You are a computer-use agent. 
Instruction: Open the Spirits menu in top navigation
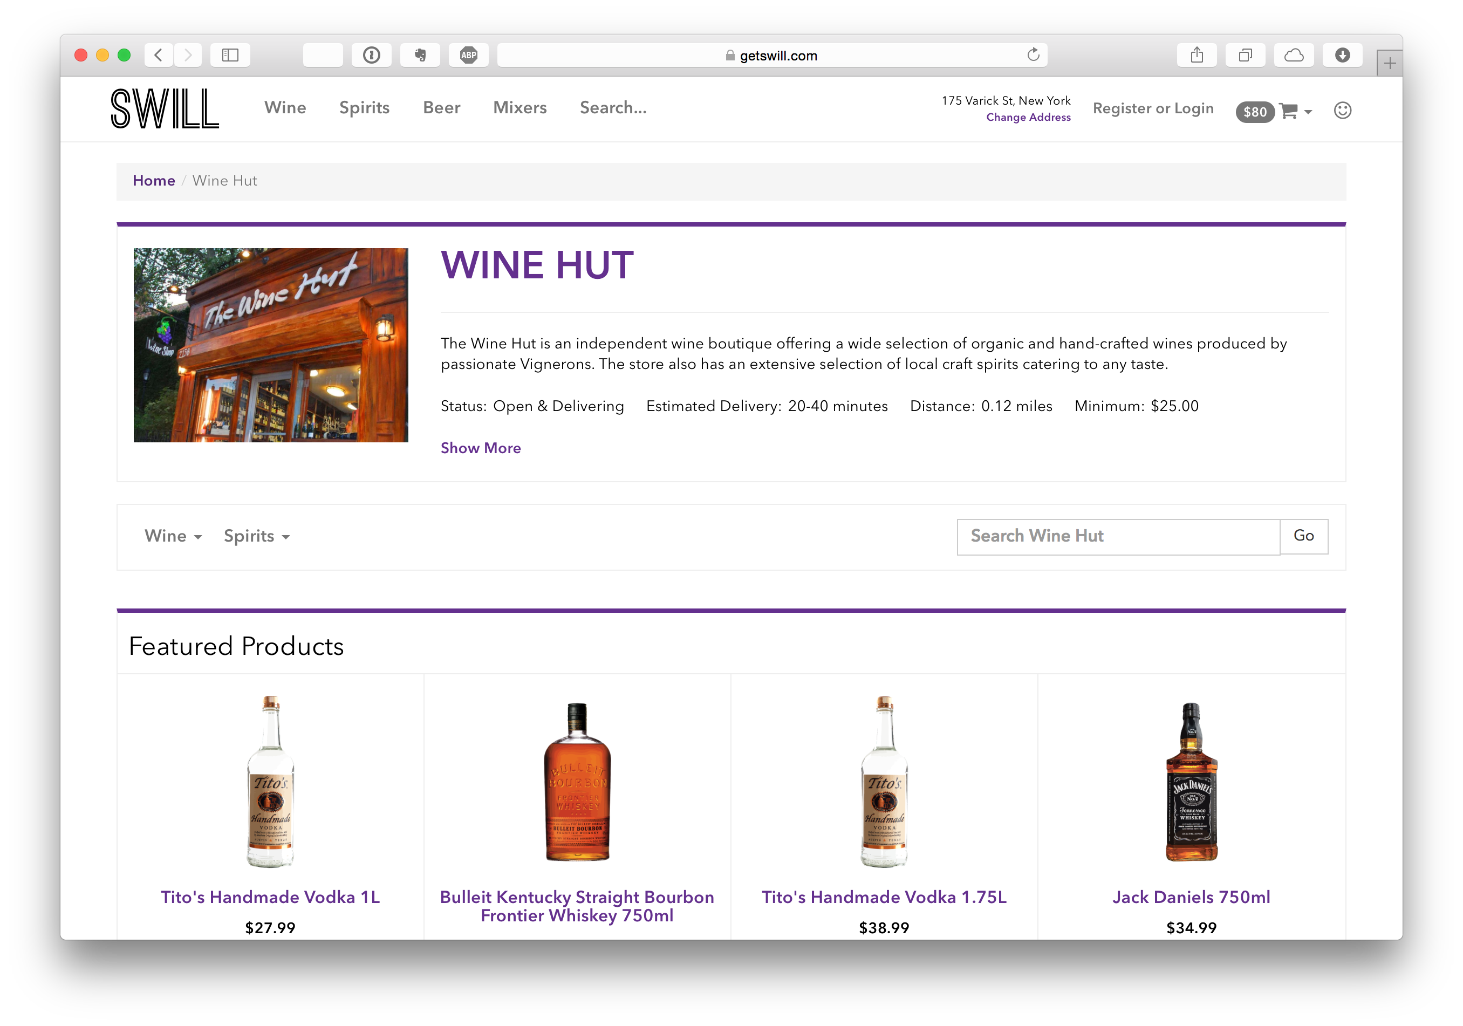(x=364, y=108)
